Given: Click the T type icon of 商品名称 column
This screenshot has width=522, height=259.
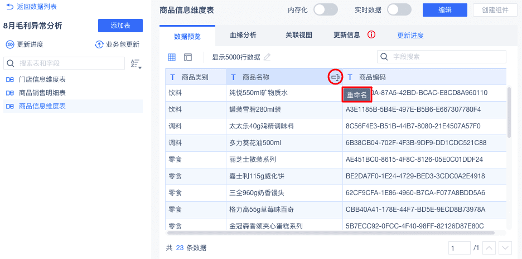Looking at the screenshot, I should [233, 77].
